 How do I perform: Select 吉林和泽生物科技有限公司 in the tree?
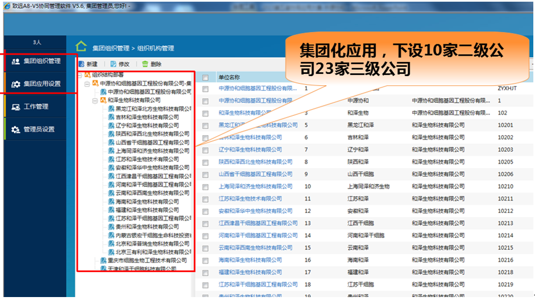pyautogui.click(x=147, y=117)
